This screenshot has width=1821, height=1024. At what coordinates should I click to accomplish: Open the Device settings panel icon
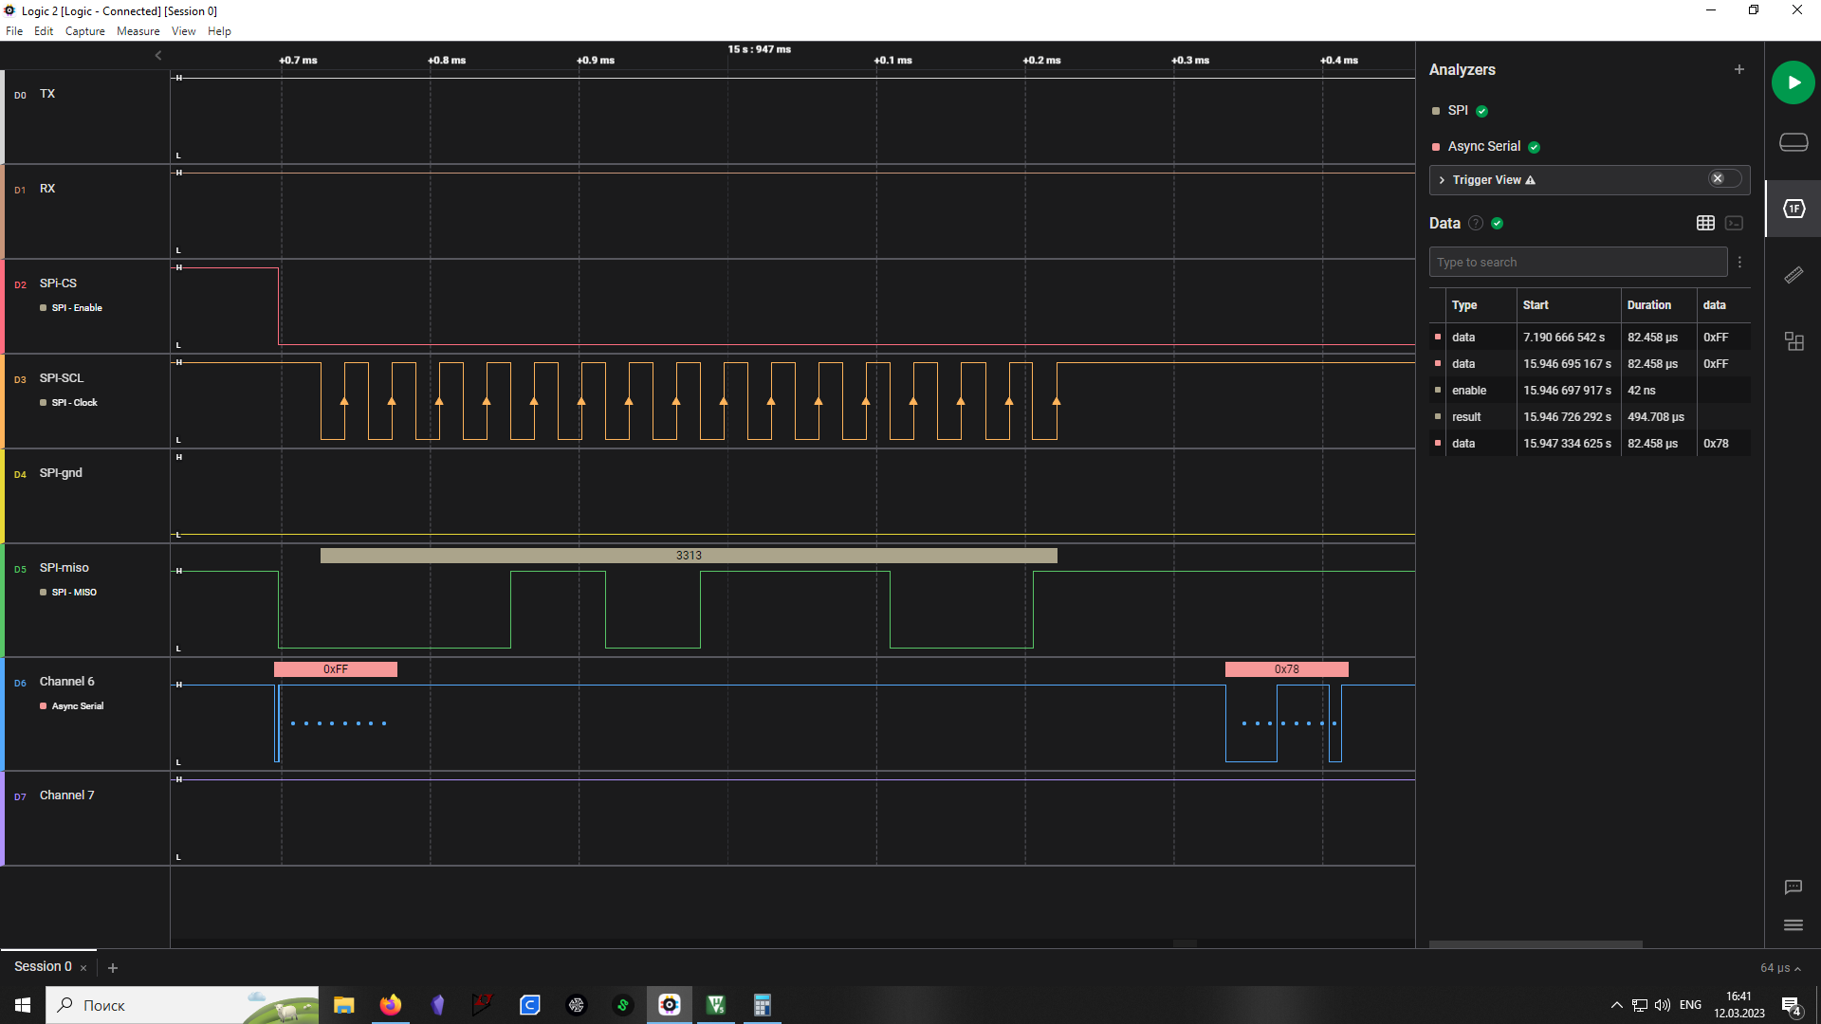1793,142
